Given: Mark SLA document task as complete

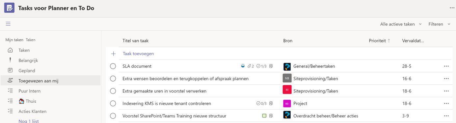Looking at the screenshot, I should [x=113, y=66].
